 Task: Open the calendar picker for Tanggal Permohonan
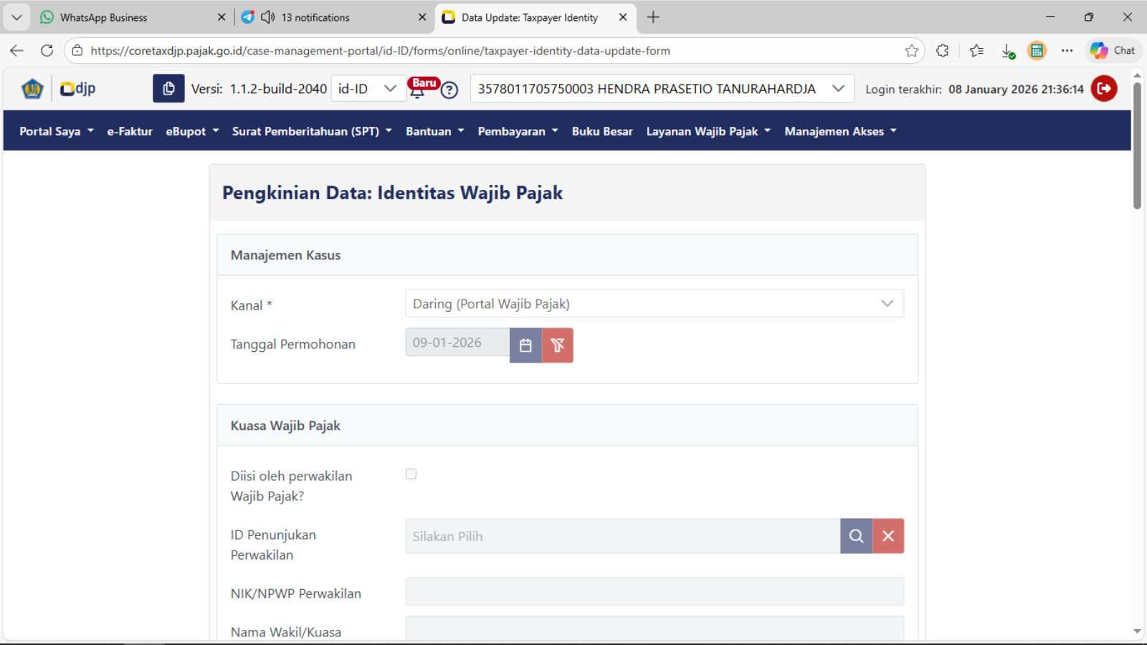click(x=525, y=345)
